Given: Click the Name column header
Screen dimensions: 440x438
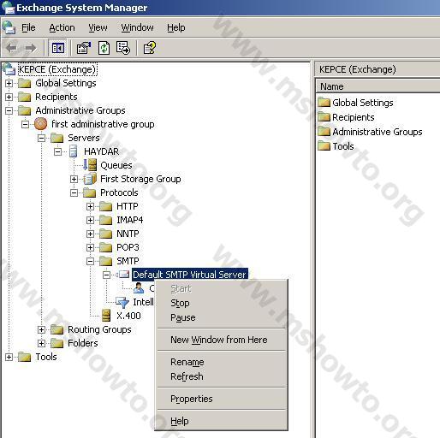Looking at the screenshot, I should pos(378,86).
